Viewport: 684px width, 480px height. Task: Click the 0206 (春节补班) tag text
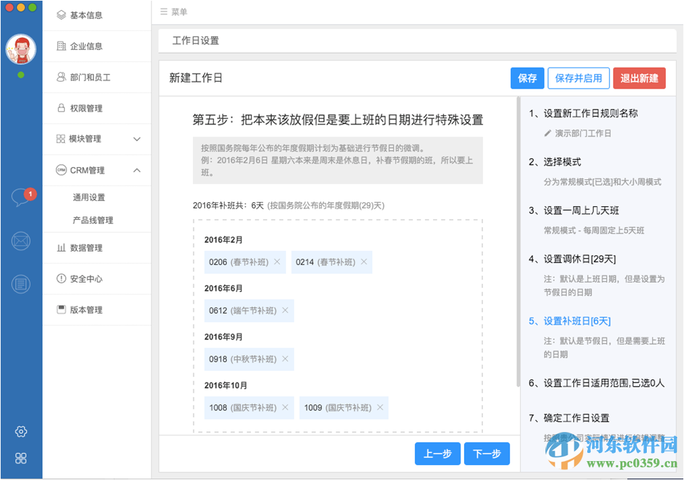(x=239, y=262)
